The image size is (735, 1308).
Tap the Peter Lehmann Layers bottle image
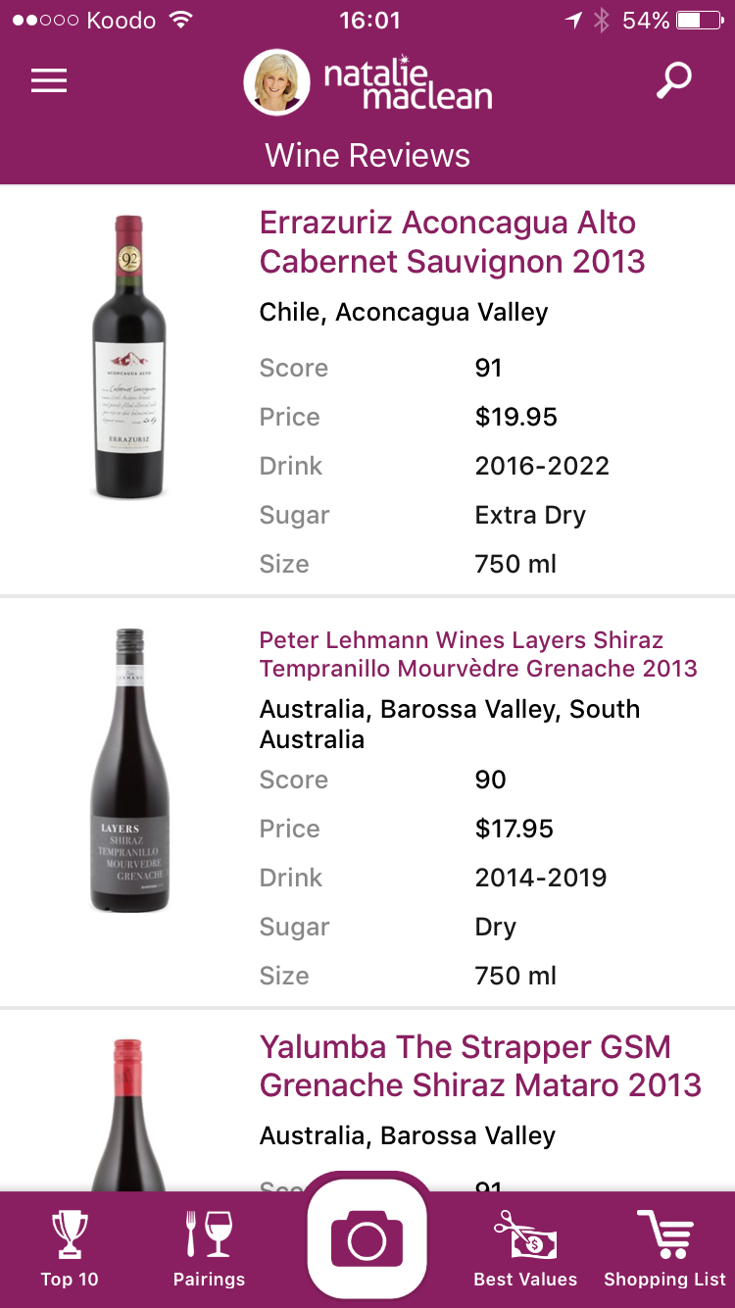pos(129,771)
